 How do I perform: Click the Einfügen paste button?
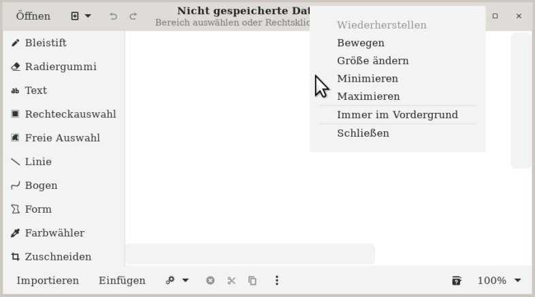click(122, 281)
